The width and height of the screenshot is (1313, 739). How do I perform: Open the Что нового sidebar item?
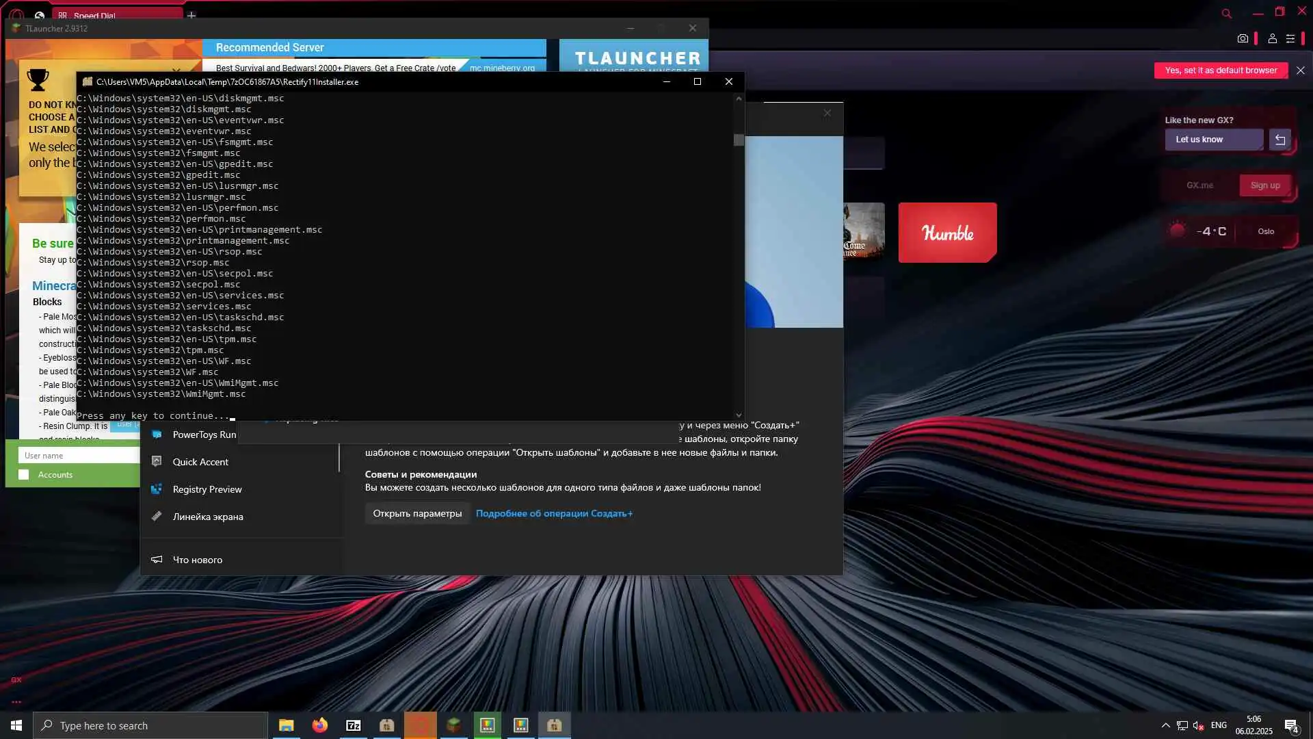coord(197,560)
